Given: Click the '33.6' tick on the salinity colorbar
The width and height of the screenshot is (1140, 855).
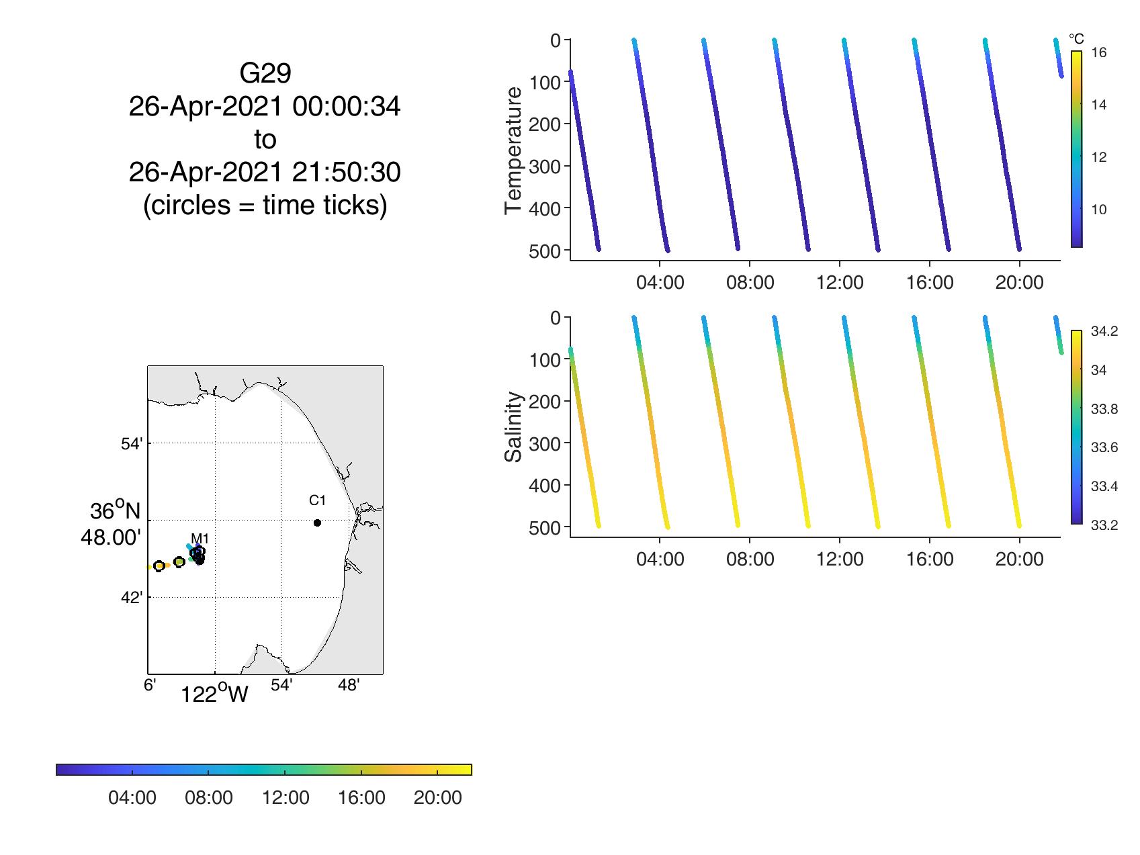Looking at the screenshot, I should pos(1104,447).
